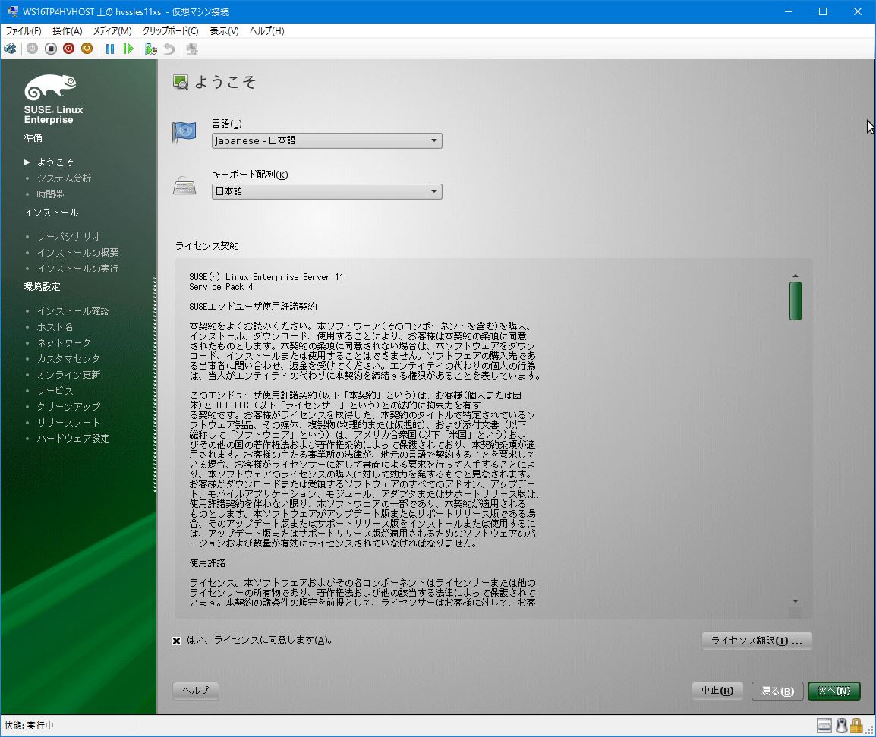Select システム分析 step in sidebar
Image resolution: width=876 pixels, height=737 pixels.
(64, 178)
